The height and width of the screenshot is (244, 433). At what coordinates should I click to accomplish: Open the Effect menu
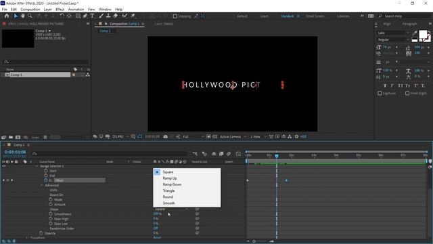coord(60,9)
